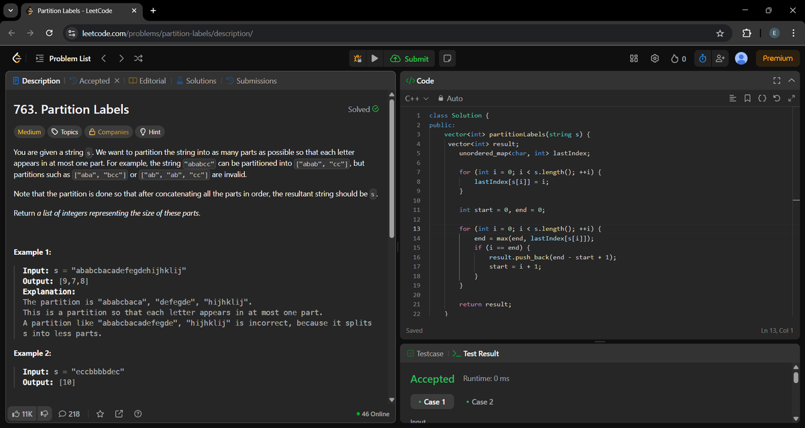Viewport: 805px width, 428px height.
Task: Go to the previous problem arrow
Action: click(105, 58)
